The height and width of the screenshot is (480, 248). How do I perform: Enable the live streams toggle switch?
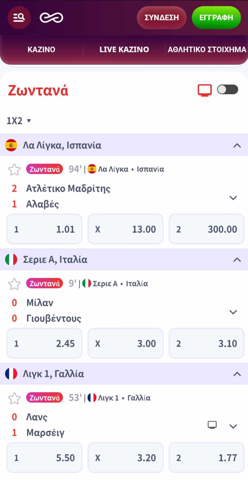(227, 90)
